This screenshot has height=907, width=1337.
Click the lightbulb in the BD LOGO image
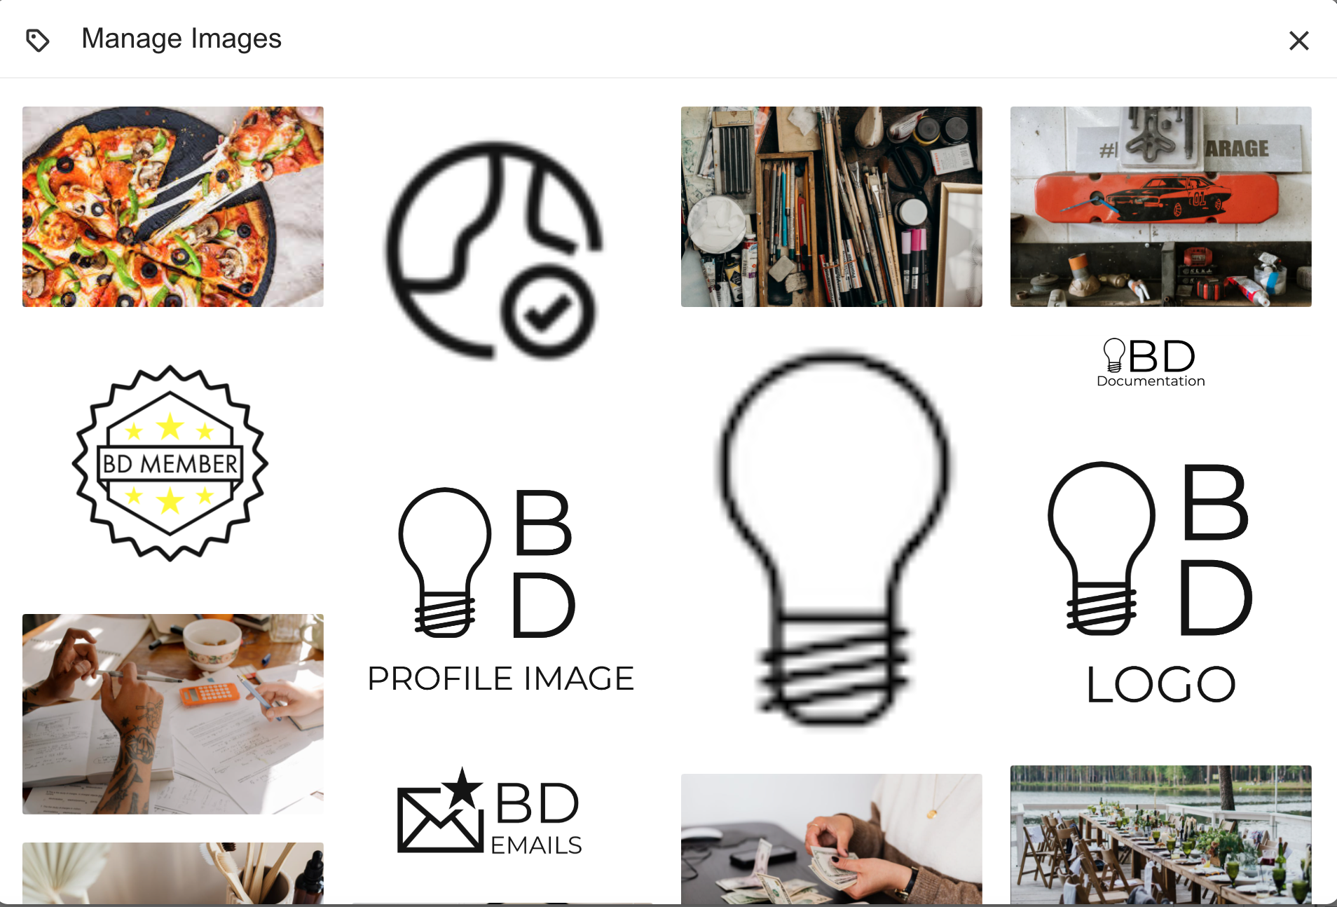tap(1102, 549)
